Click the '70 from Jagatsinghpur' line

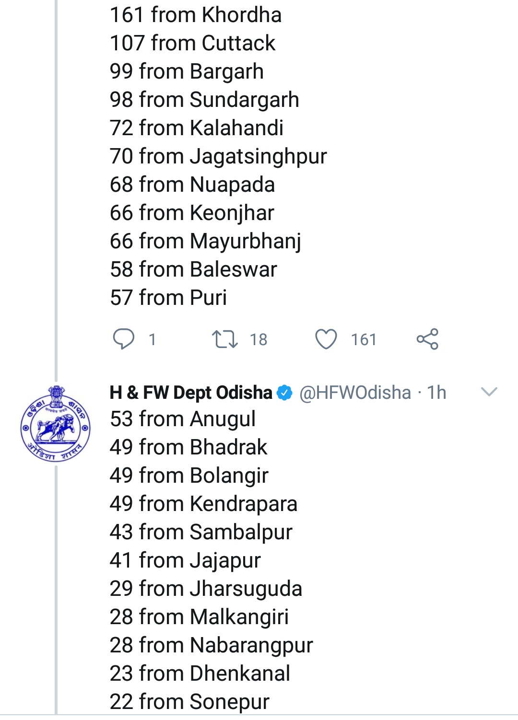tap(218, 156)
